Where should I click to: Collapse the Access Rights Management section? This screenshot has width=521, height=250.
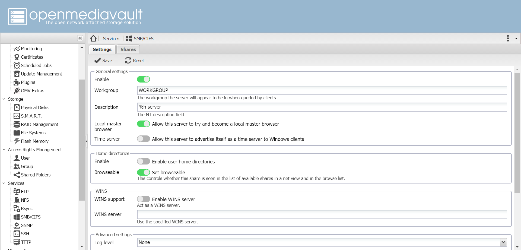4,150
